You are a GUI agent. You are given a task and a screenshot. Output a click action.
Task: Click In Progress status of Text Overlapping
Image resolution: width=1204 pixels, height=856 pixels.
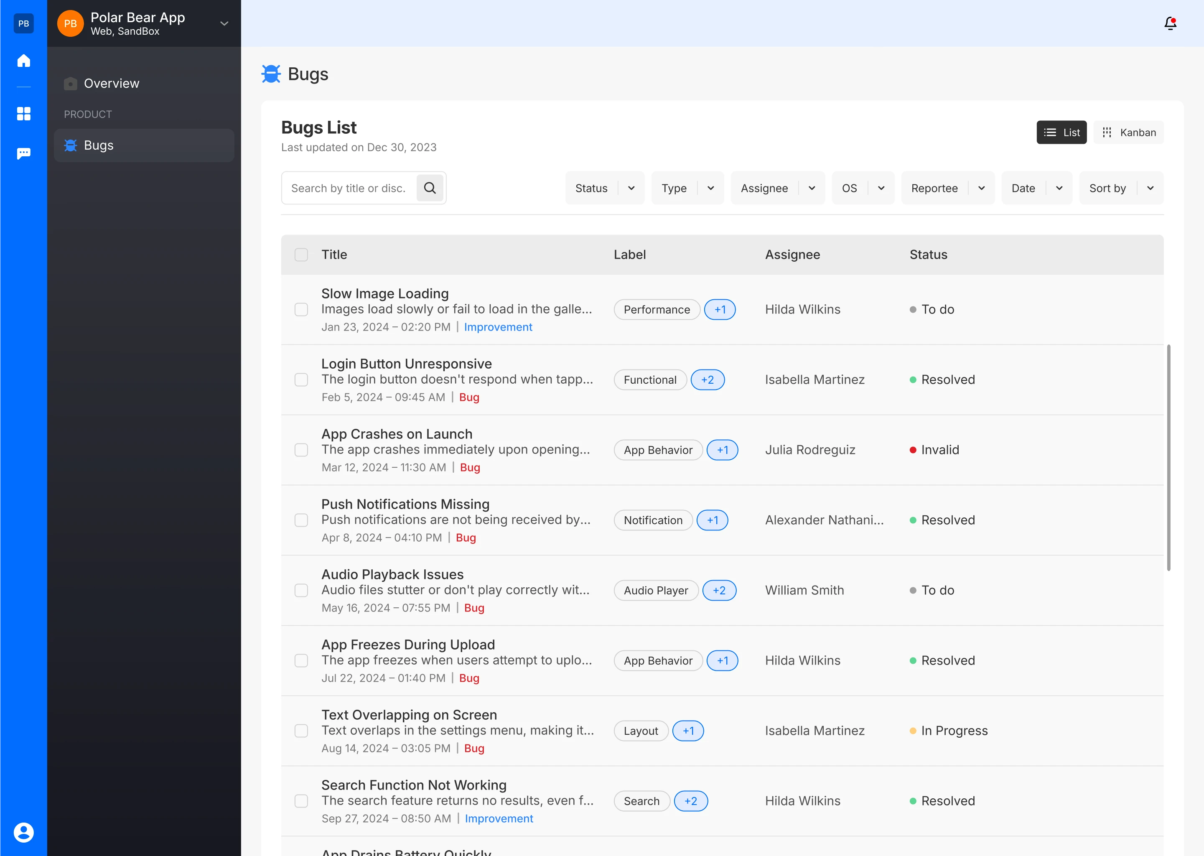[x=948, y=731]
